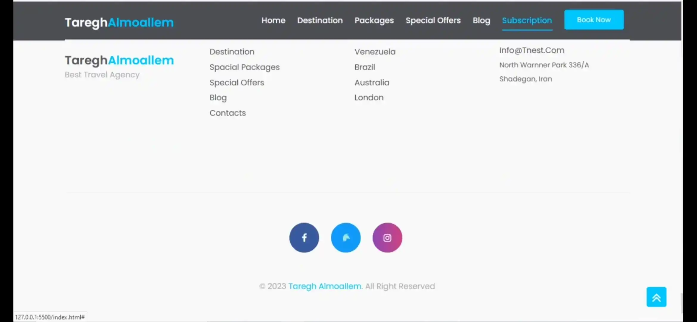
Task: Click the London destination link
Action: point(369,97)
